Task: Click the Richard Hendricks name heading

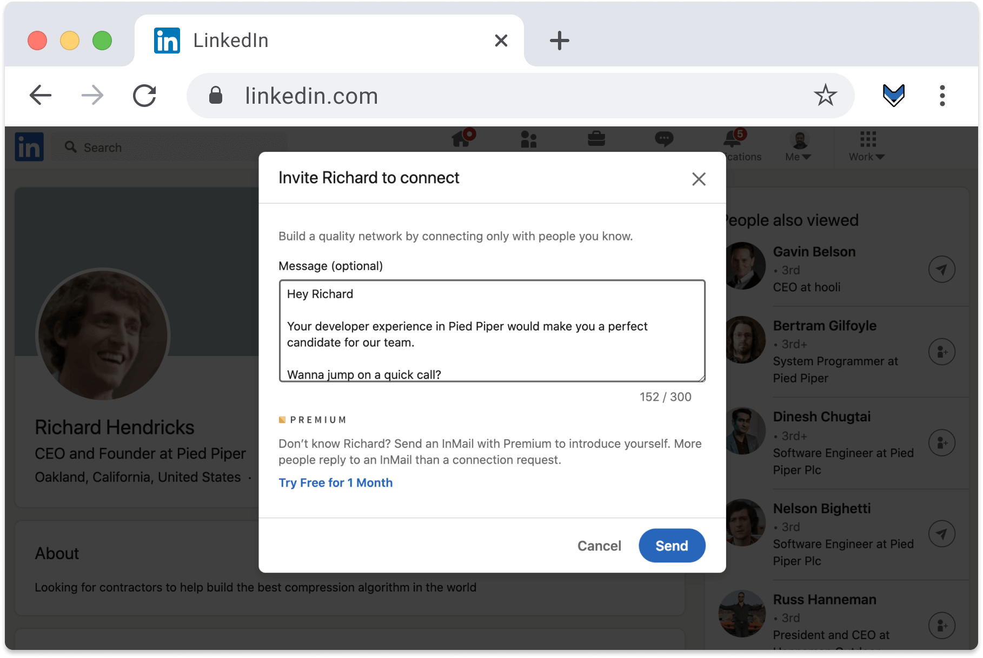Action: coord(115,427)
